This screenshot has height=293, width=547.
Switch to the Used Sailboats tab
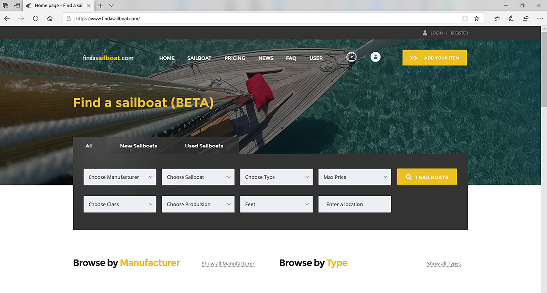tap(204, 146)
